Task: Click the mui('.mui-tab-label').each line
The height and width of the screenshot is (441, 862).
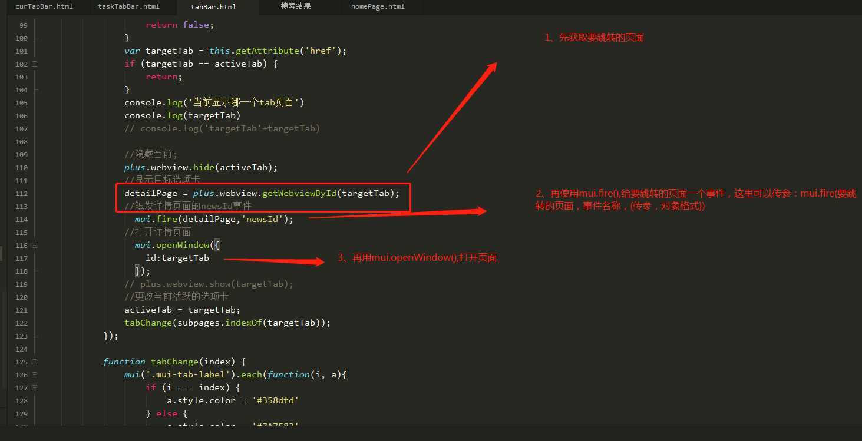Action: click(x=235, y=374)
